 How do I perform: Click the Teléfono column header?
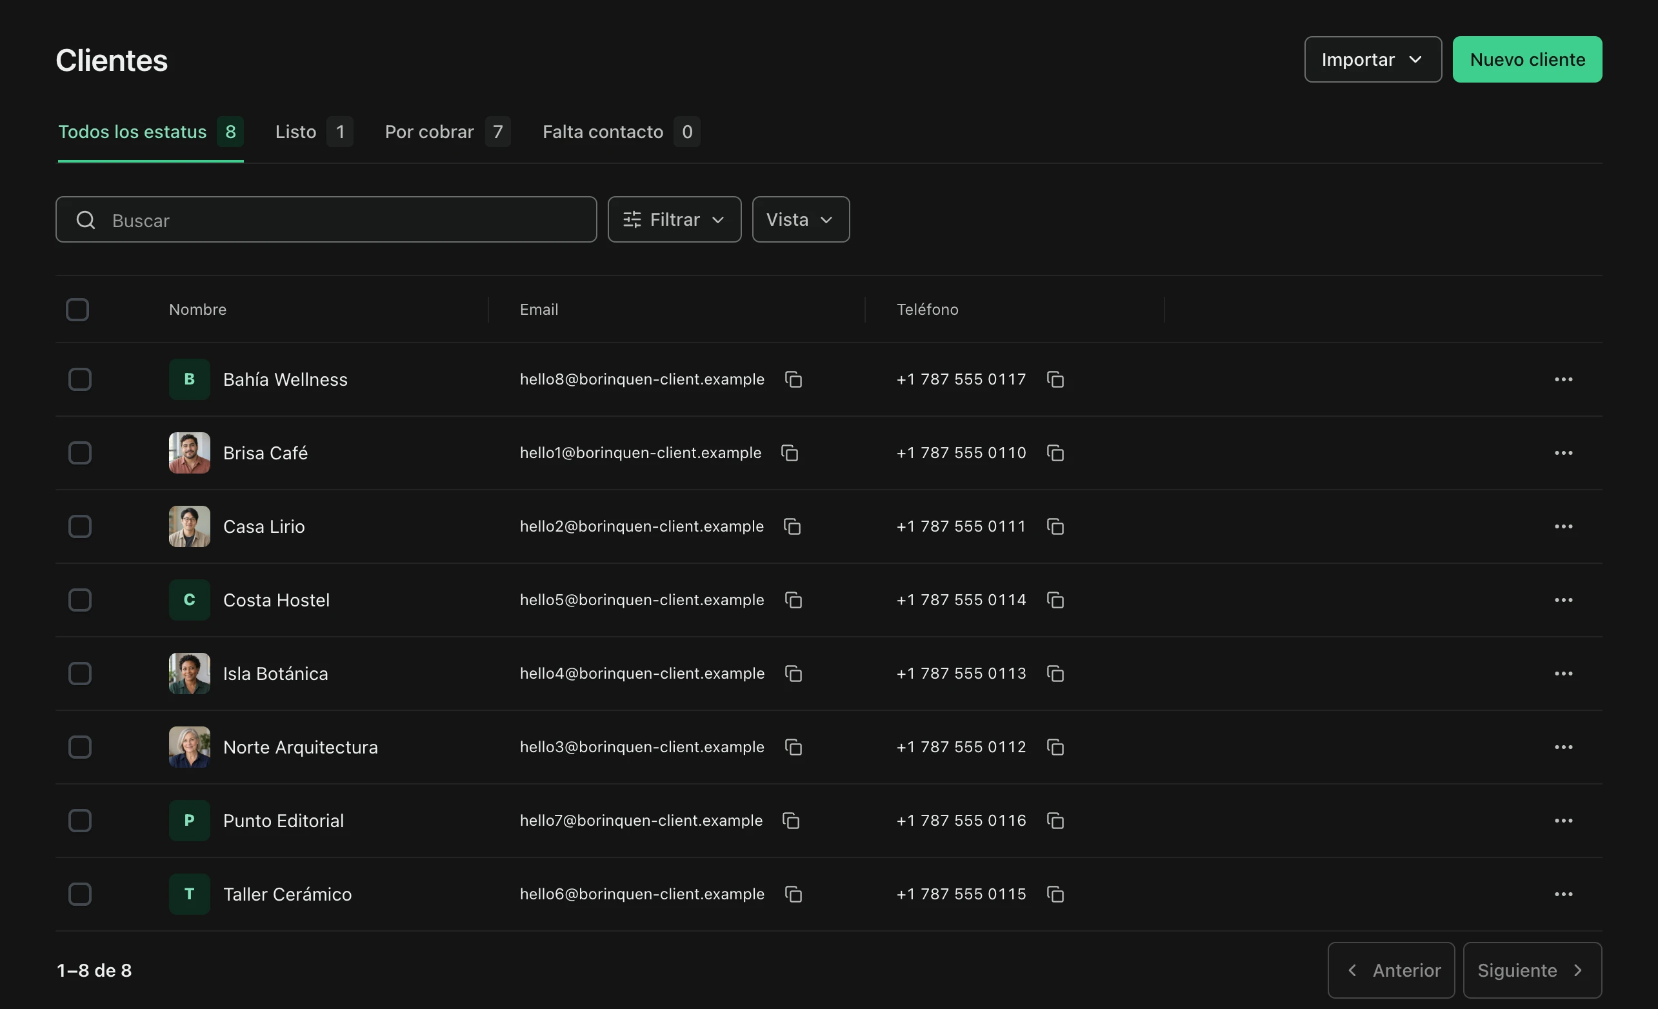click(927, 310)
